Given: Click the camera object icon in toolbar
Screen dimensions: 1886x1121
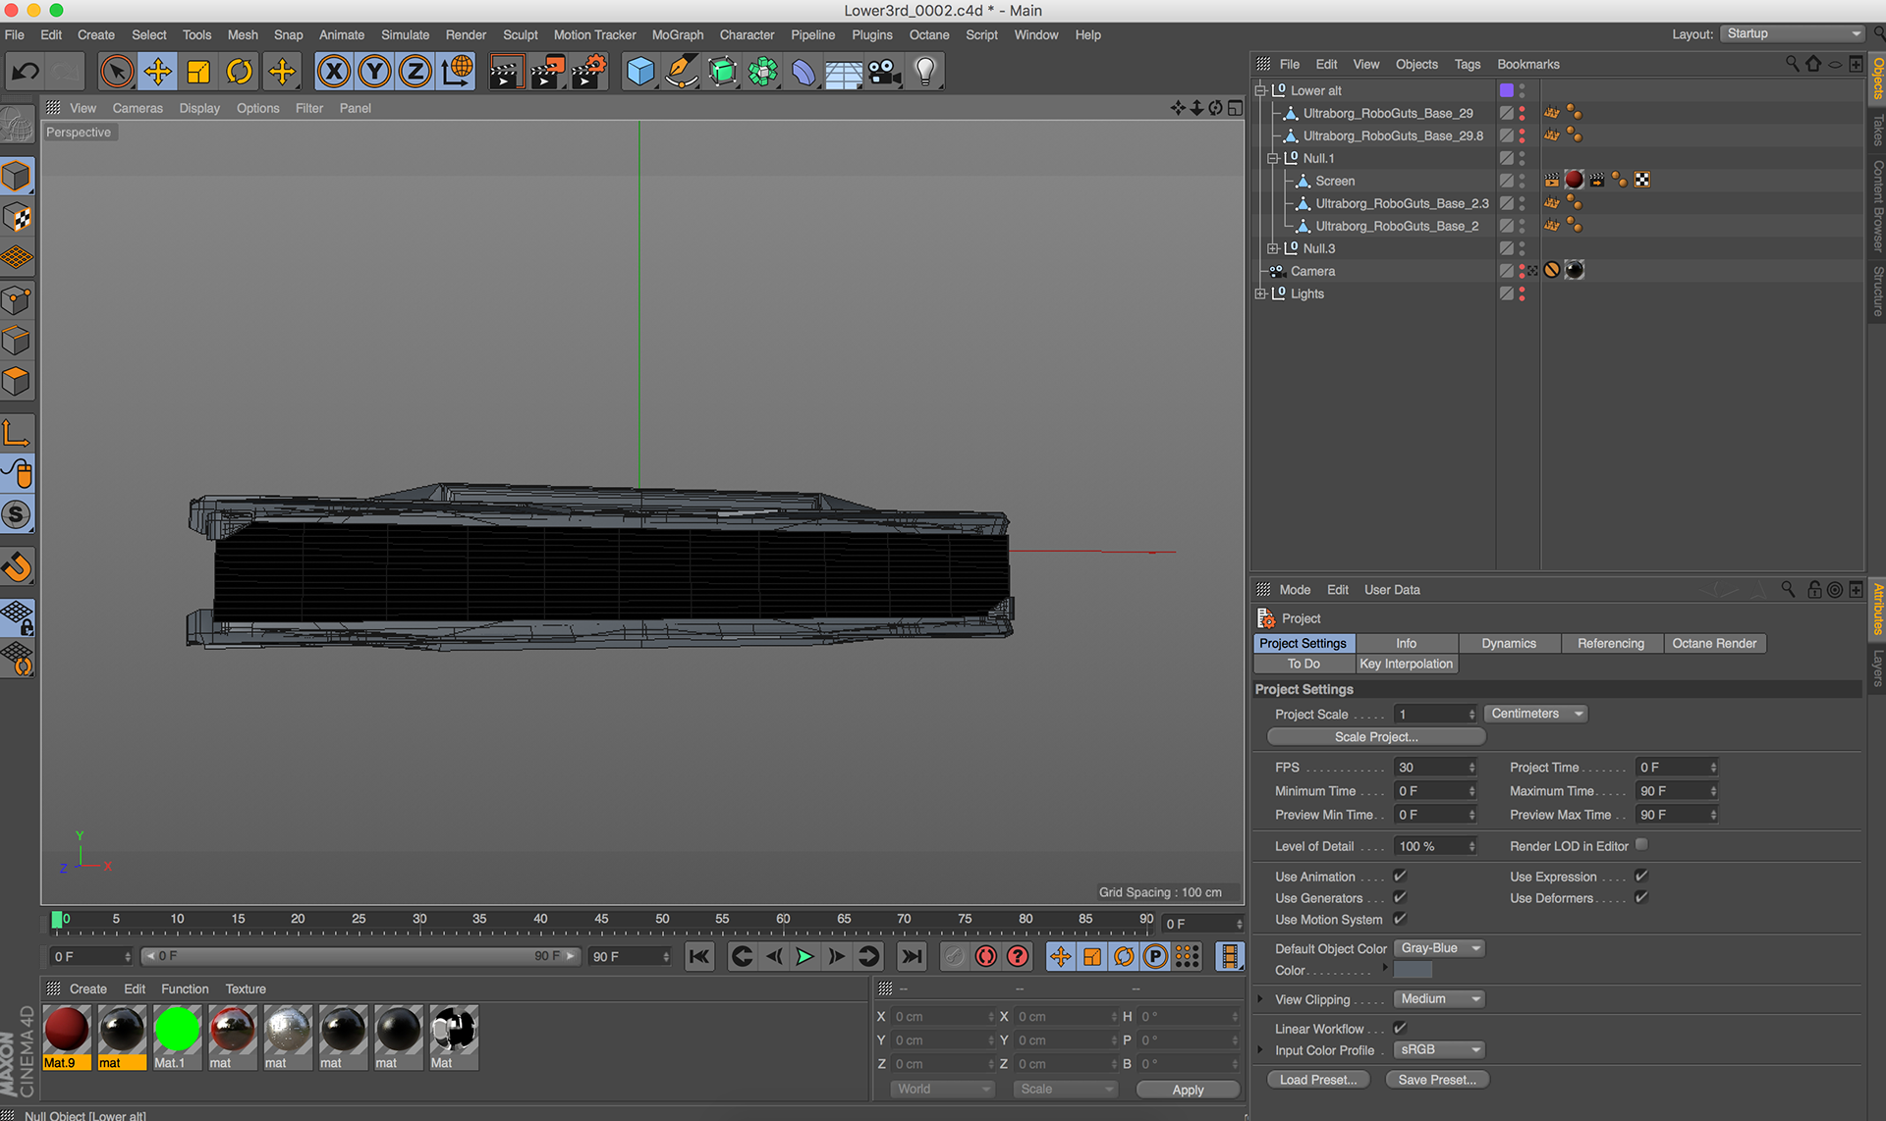Looking at the screenshot, I should [884, 72].
